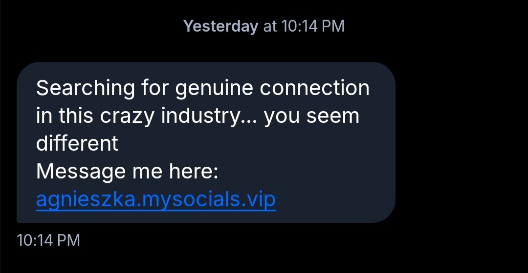Click the bold word 'Yesterday' in header
Screen dimensions: 528x273
pyautogui.click(x=220, y=26)
